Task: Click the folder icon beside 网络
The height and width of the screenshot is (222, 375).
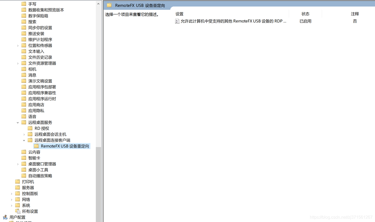Action: 17,199
